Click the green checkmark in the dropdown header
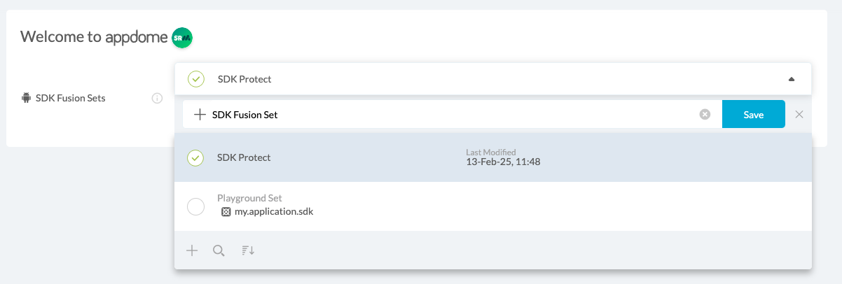Image resolution: width=842 pixels, height=284 pixels. (196, 79)
